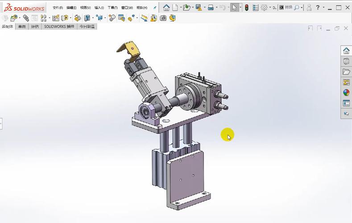Click the camera screenshot icon in assembly toolbar
This screenshot has width=352, height=223.
pos(163,18)
